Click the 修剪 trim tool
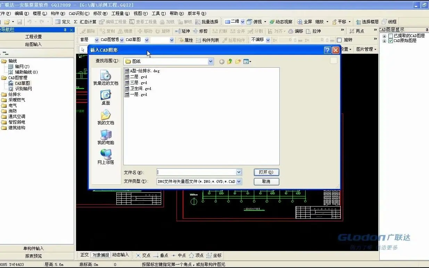429x268 pixels. 200,31
